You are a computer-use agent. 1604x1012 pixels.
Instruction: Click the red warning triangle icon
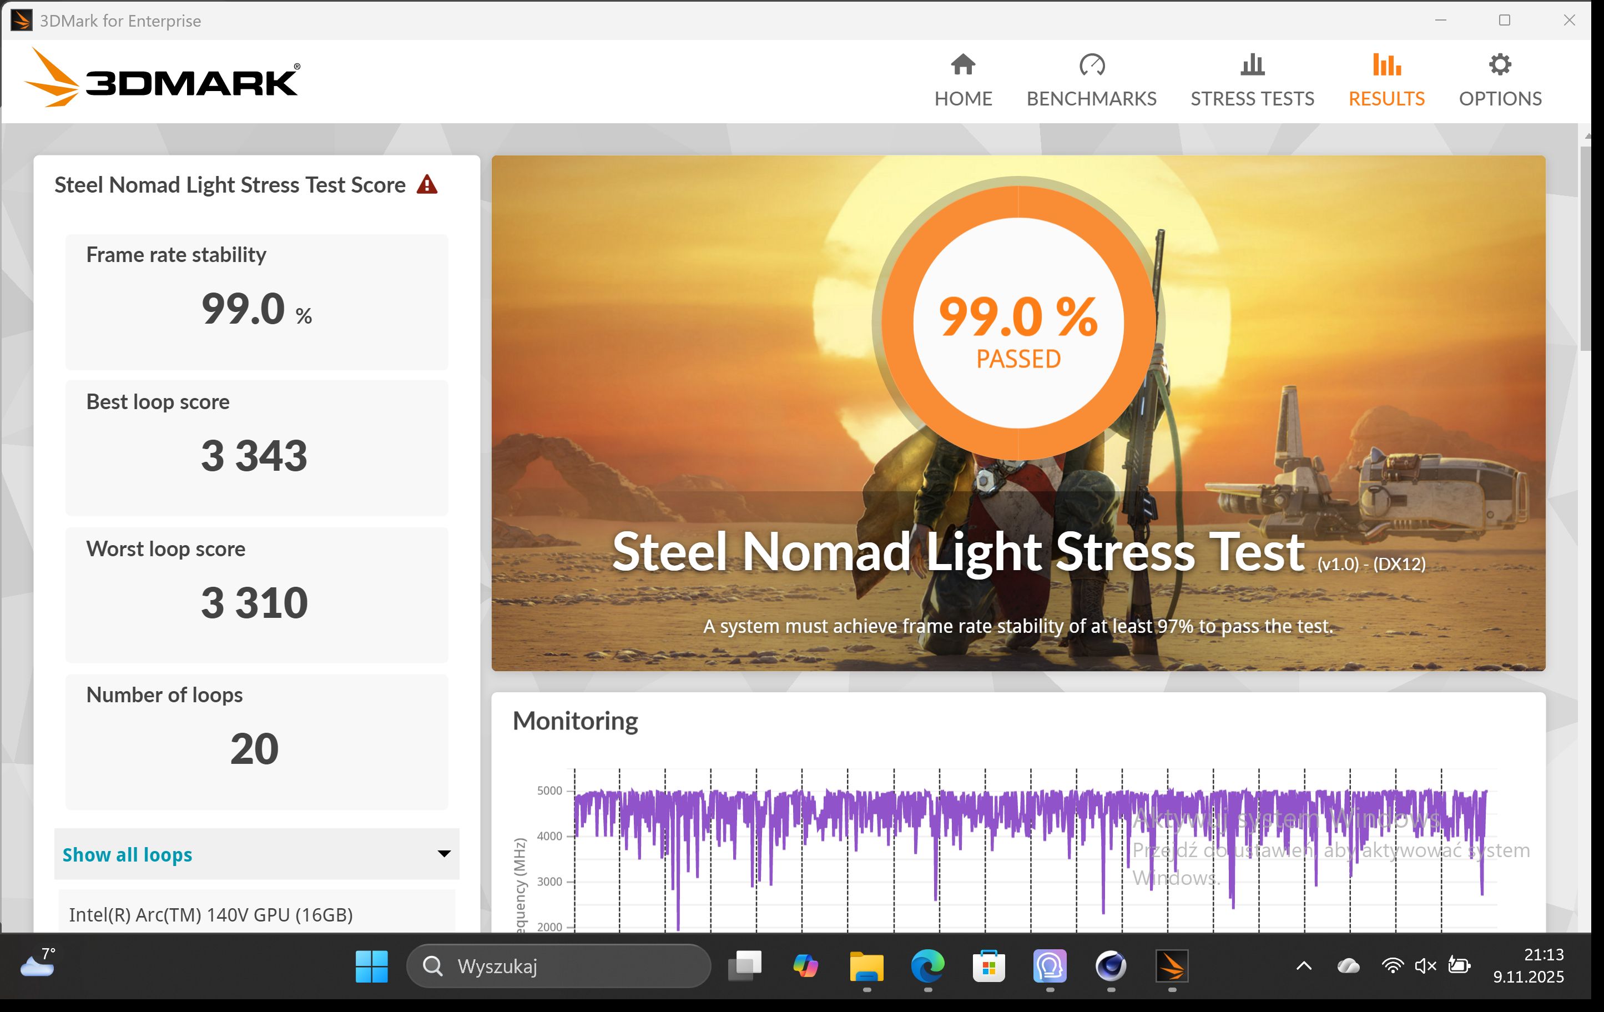(x=427, y=184)
